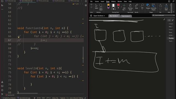
Task: Pick the yellow and purple highlighter pen
Action: point(108,6)
